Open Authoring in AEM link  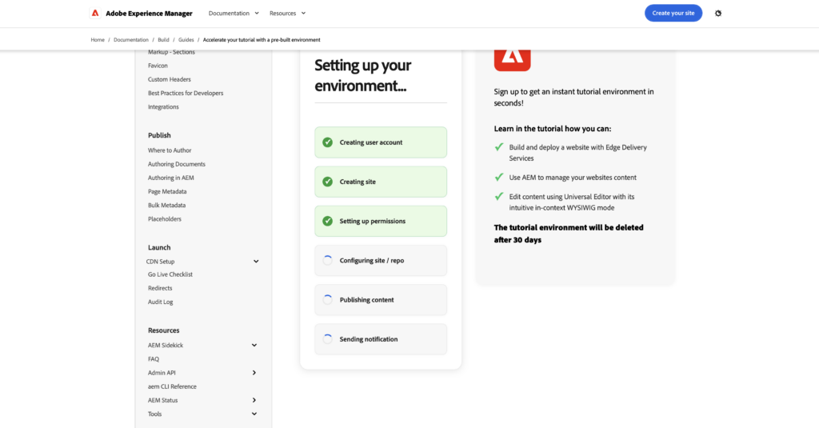[x=171, y=178]
